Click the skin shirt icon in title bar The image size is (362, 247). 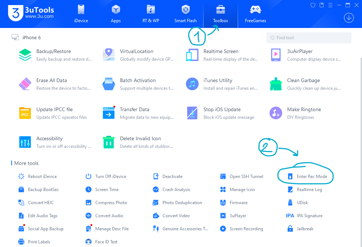(x=313, y=5)
